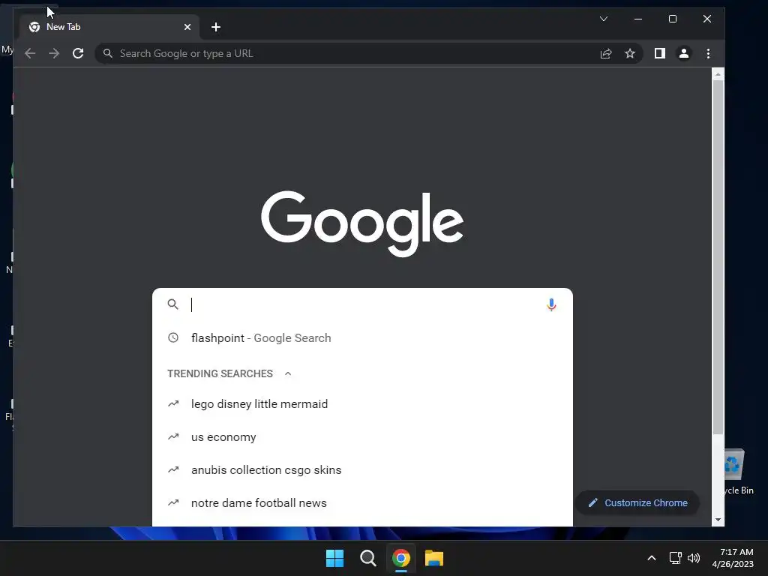Go forward with the browser forward arrow
768x576 pixels.
click(x=54, y=53)
